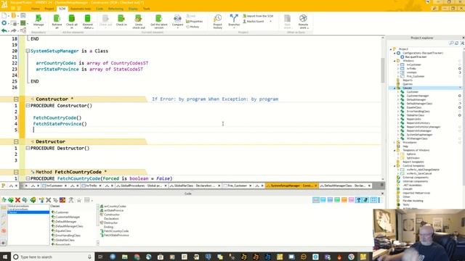Open the Home ribbon tab

tap(36, 9)
